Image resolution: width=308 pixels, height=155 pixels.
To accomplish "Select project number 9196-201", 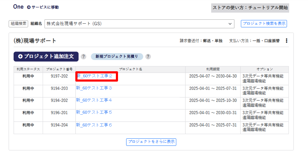I will 59,113.
